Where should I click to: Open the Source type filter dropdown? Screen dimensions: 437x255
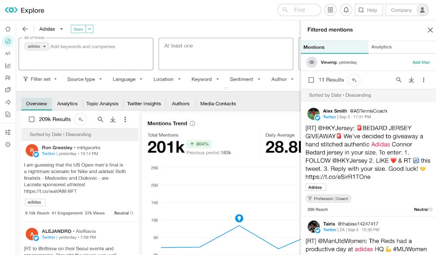84,79
